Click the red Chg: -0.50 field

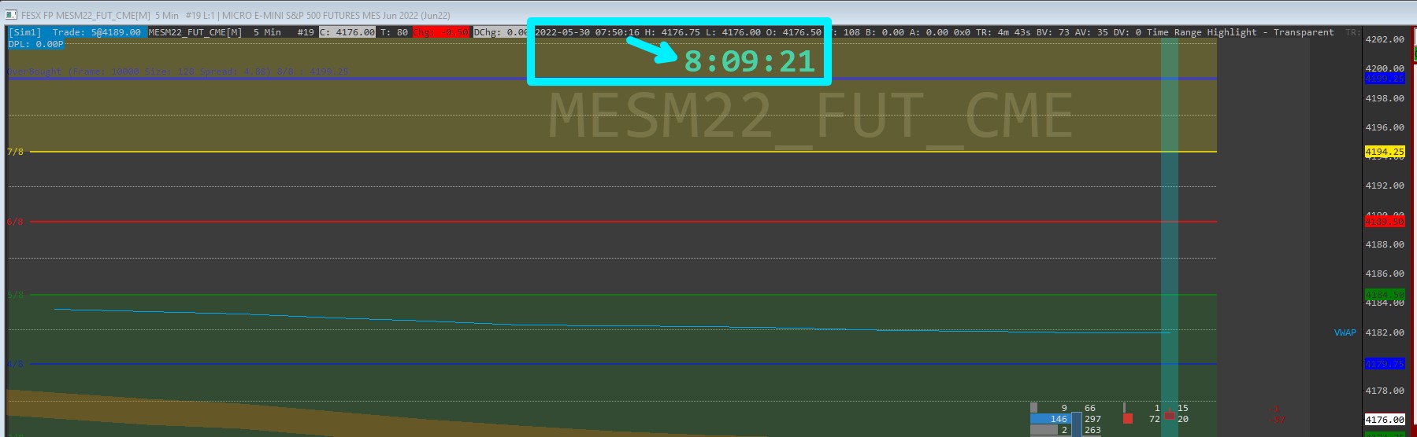(441, 32)
